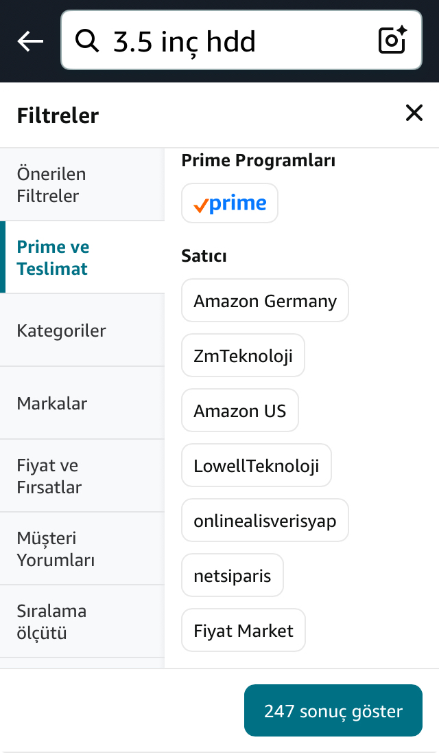This screenshot has width=439, height=753.
Task: Select the Amazon Germany seller filter
Action: (265, 301)
